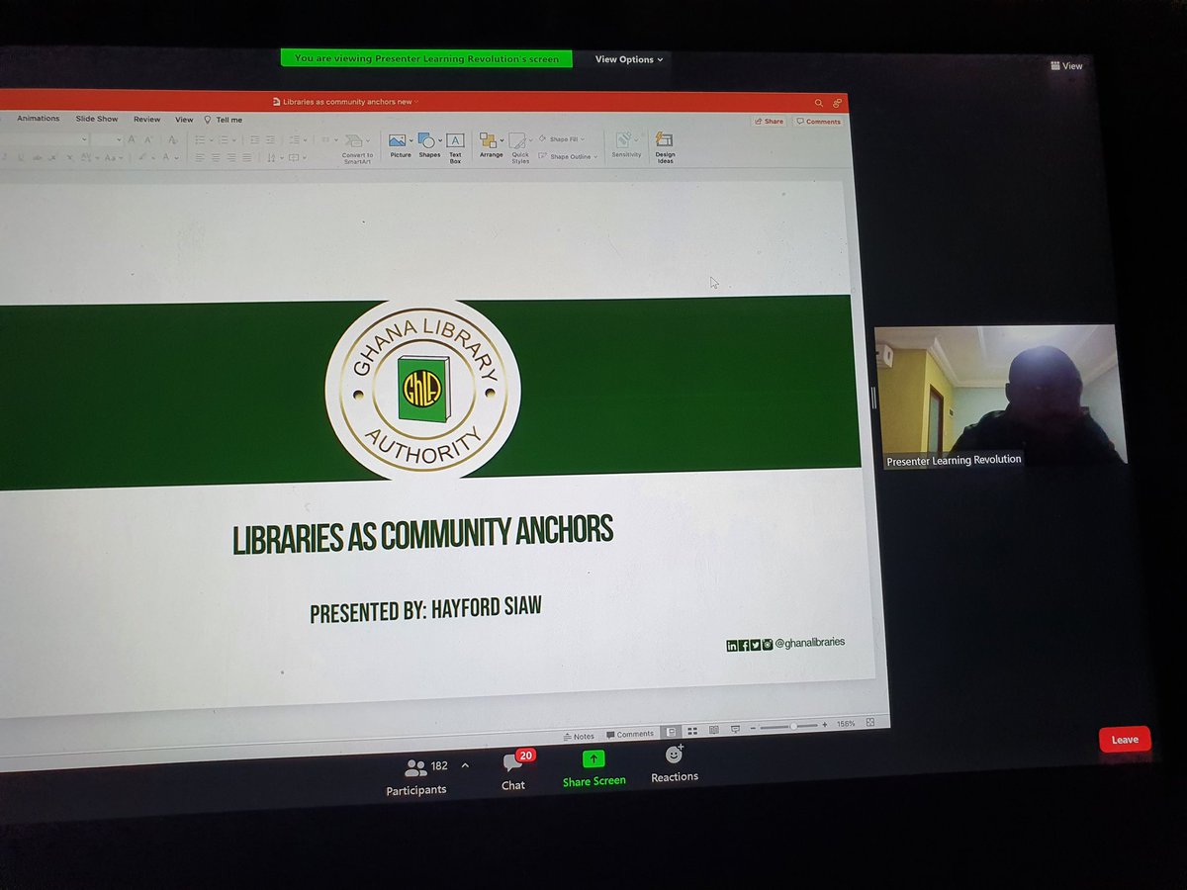Image resolution: width=1187 pixels, height=890 pixels.
Task: Open the View ribbon tab in PowerPoint
Action: coord(184,120)
